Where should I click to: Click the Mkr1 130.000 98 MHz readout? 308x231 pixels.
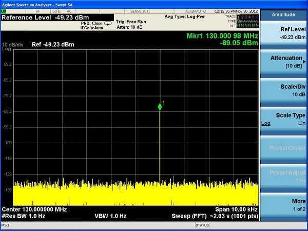[222, 36]
